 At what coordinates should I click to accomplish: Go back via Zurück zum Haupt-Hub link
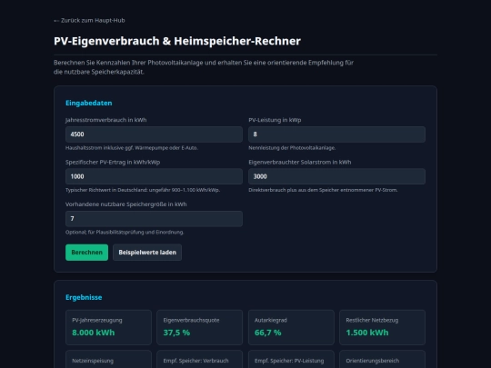(89, 20)
